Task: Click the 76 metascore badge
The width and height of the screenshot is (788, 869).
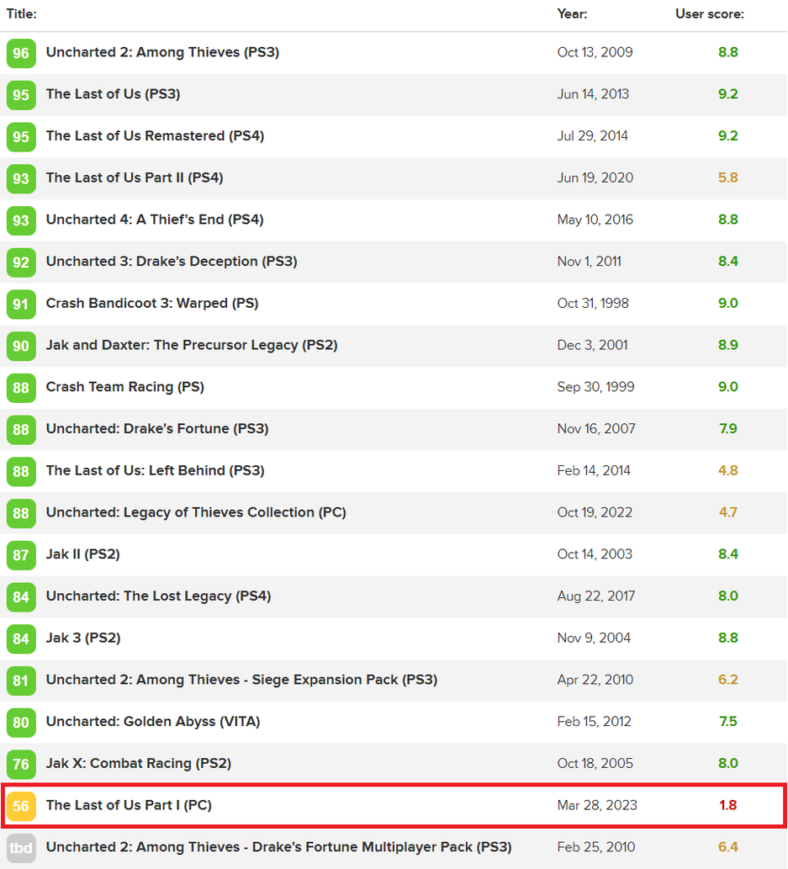Action: (x=21, y=764)
